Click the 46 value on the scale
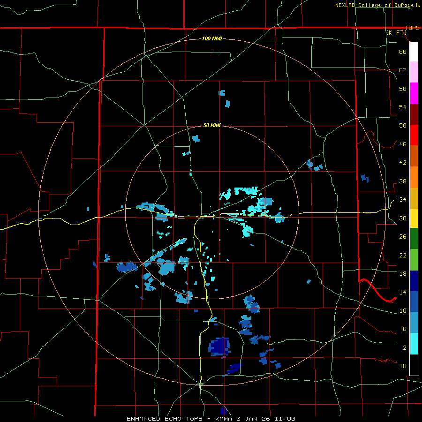This screenshot has height=422, width=422. 403,144
